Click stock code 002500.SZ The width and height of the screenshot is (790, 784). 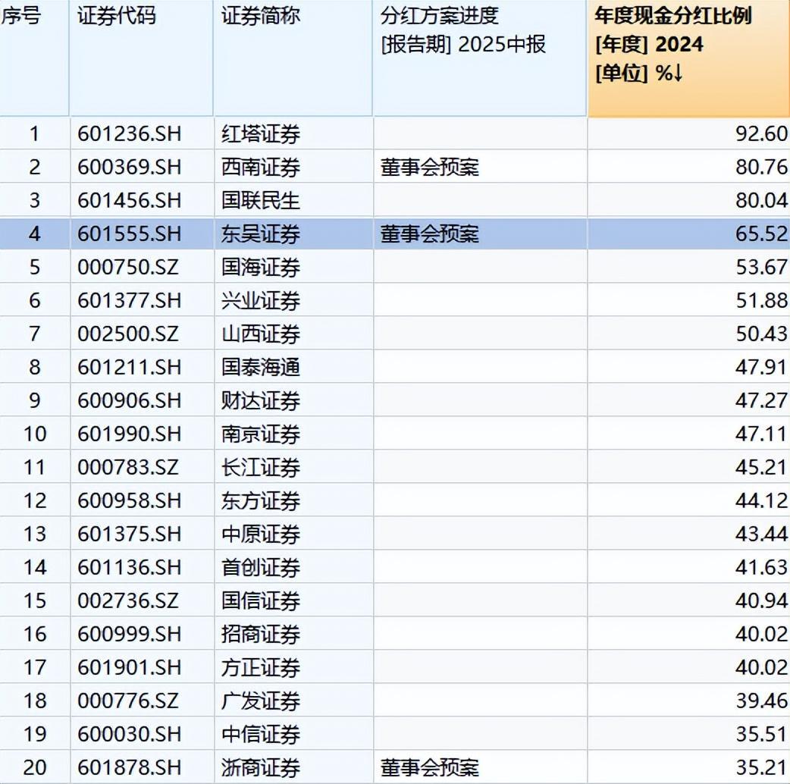128,334
